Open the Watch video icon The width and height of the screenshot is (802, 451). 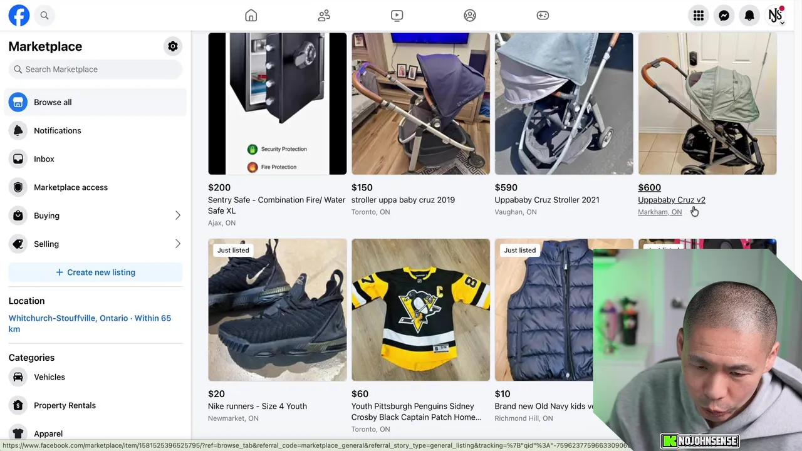click(x=397, y=16)
